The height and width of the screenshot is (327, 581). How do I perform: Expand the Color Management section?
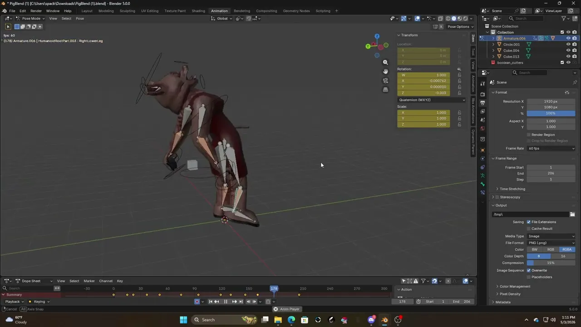point(515,287)
